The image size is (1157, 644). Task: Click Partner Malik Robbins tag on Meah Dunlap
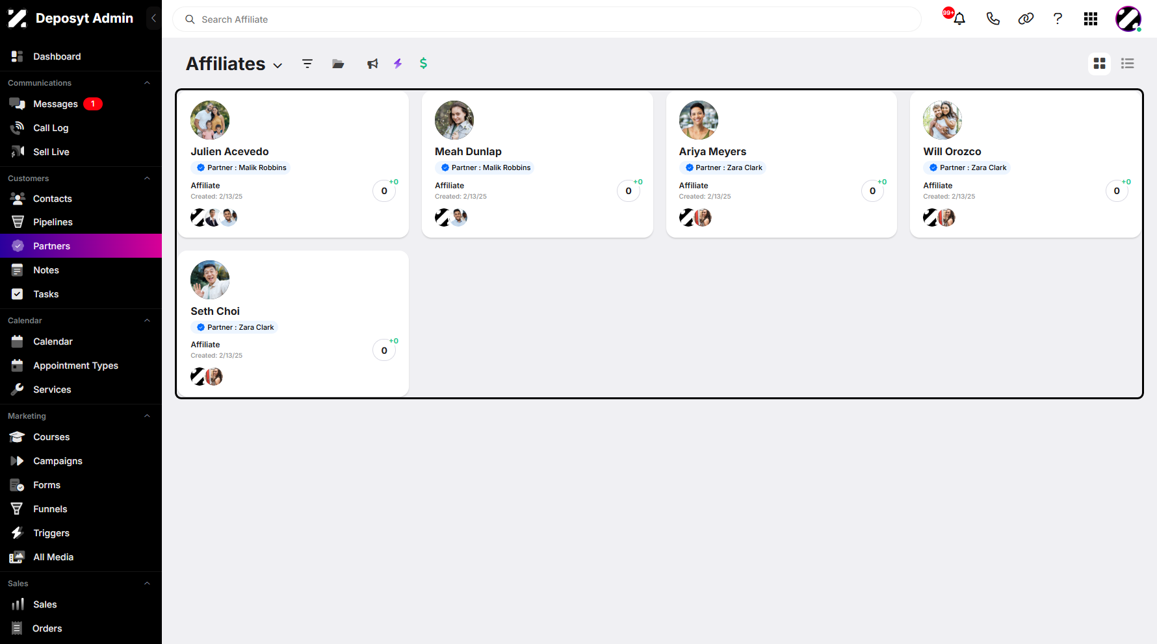point(485,167)
